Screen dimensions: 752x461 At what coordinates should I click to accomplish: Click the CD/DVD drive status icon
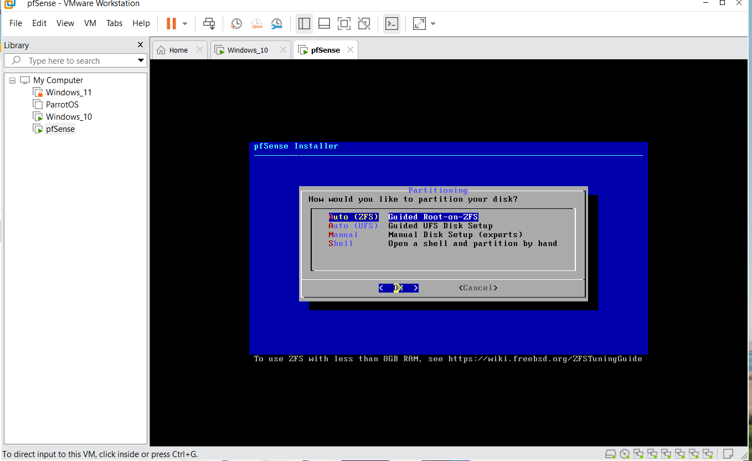(x=625, y=454)
